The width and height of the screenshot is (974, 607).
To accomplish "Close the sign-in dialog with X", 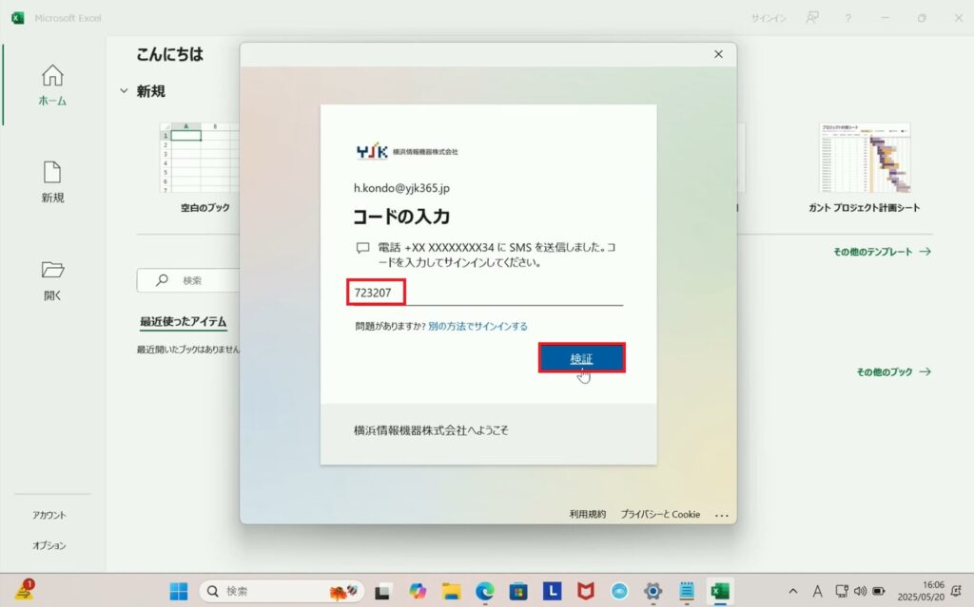I will coord(719,54).
